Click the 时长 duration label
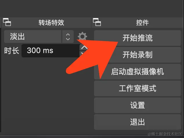 pos(12,51)
